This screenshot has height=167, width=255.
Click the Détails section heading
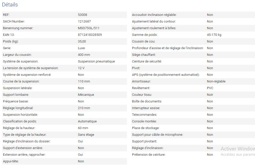pyautogui.click(x=10, y=5)
